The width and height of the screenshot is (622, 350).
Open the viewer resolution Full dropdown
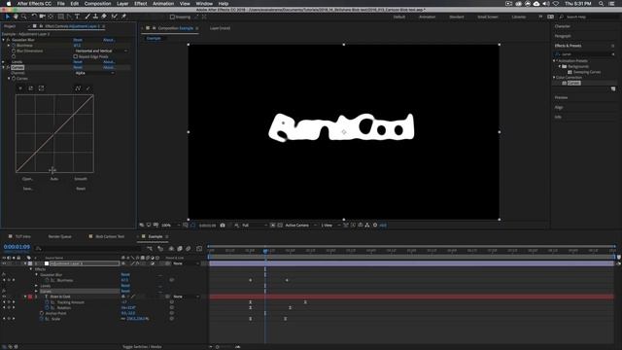255,225
